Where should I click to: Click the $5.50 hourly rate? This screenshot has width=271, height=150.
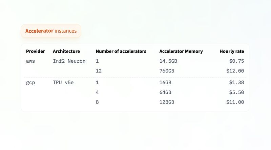pos(236,92)
